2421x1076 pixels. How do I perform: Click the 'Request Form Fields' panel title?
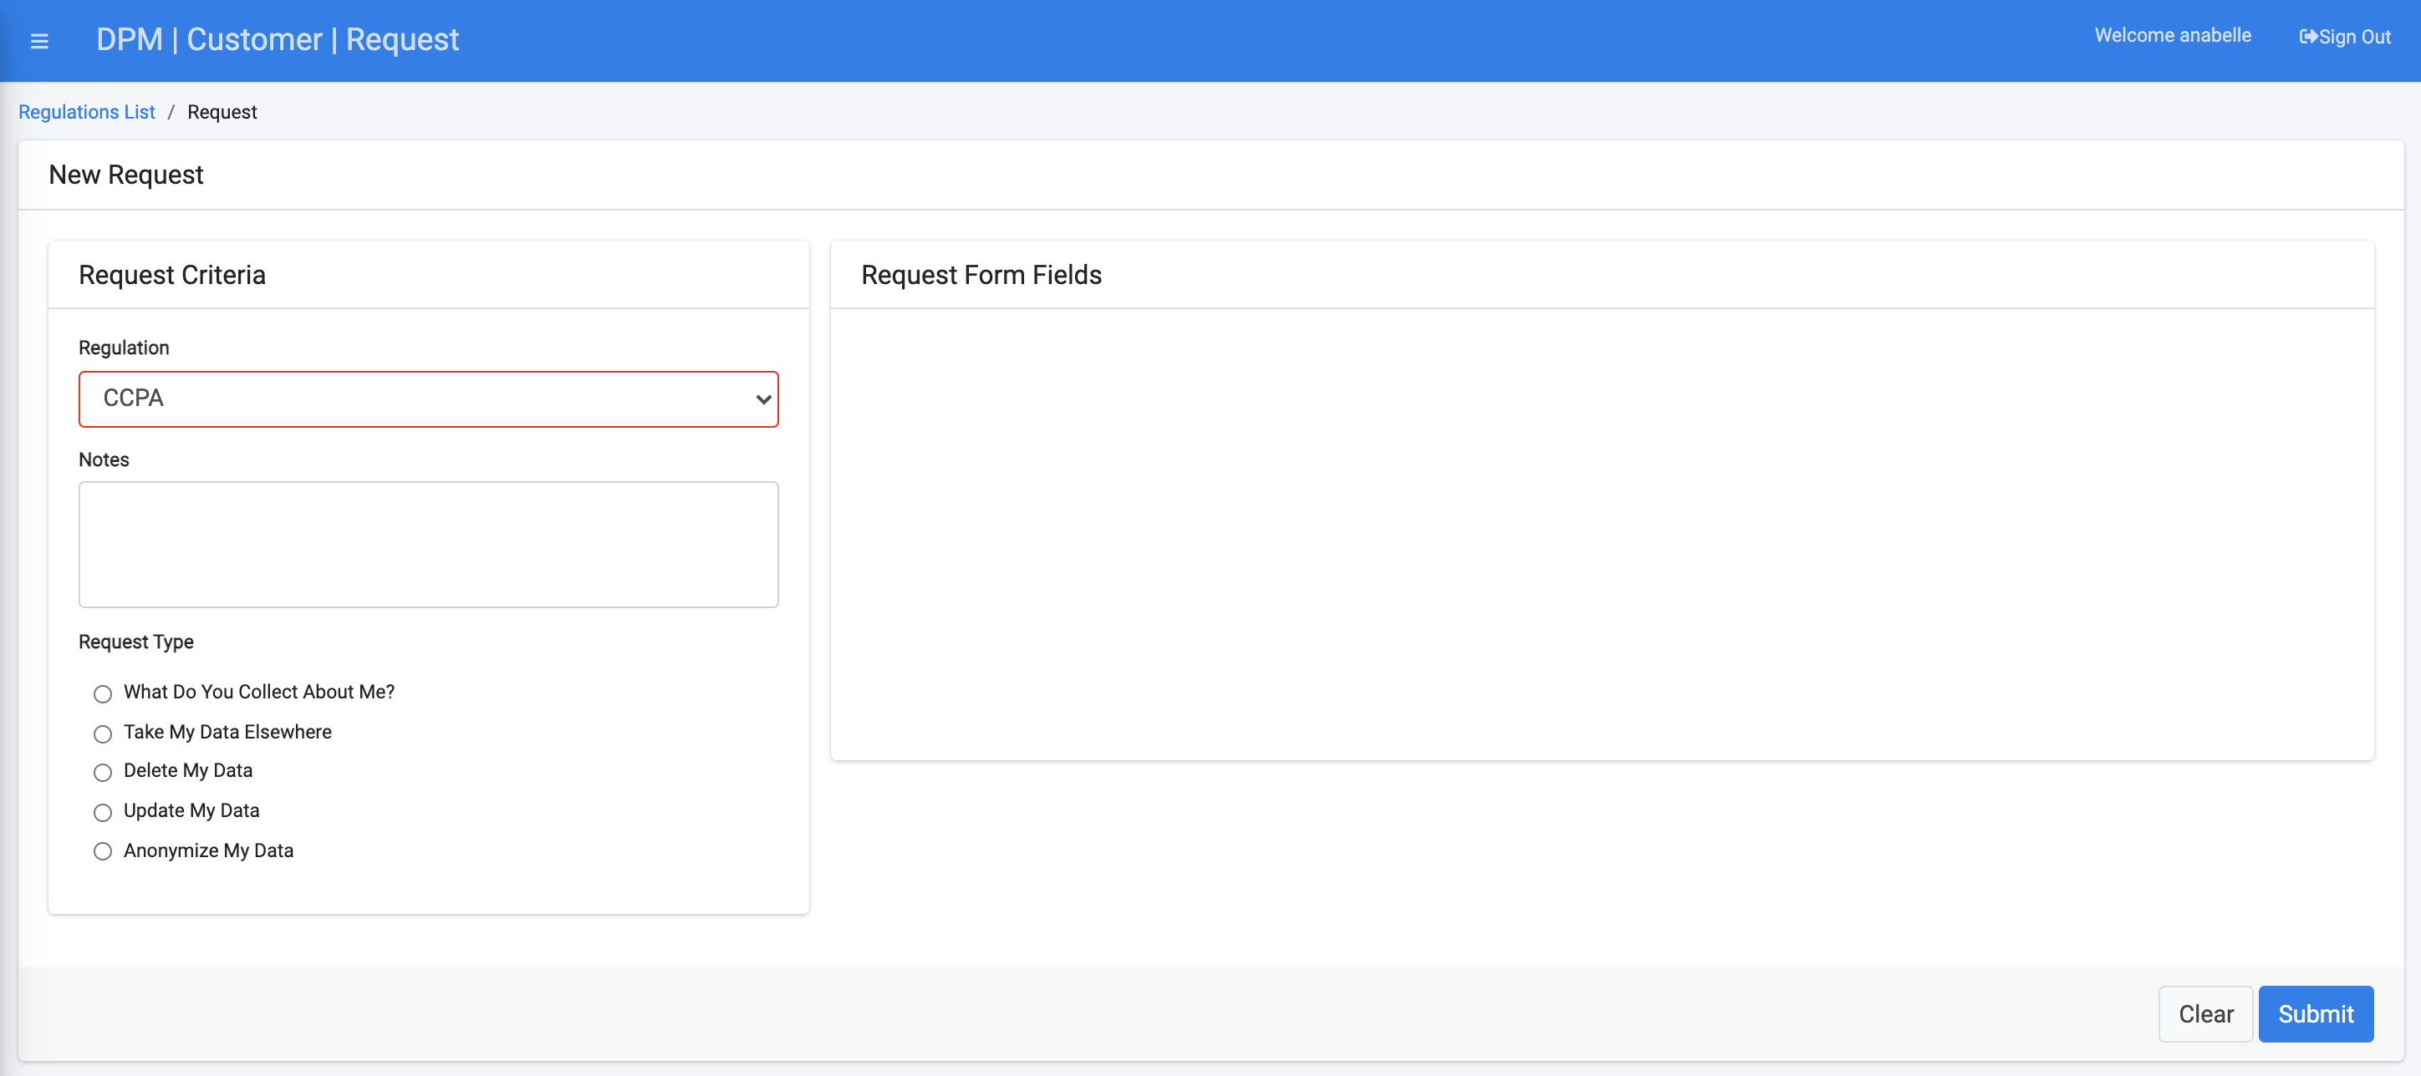tap(981, 274)
